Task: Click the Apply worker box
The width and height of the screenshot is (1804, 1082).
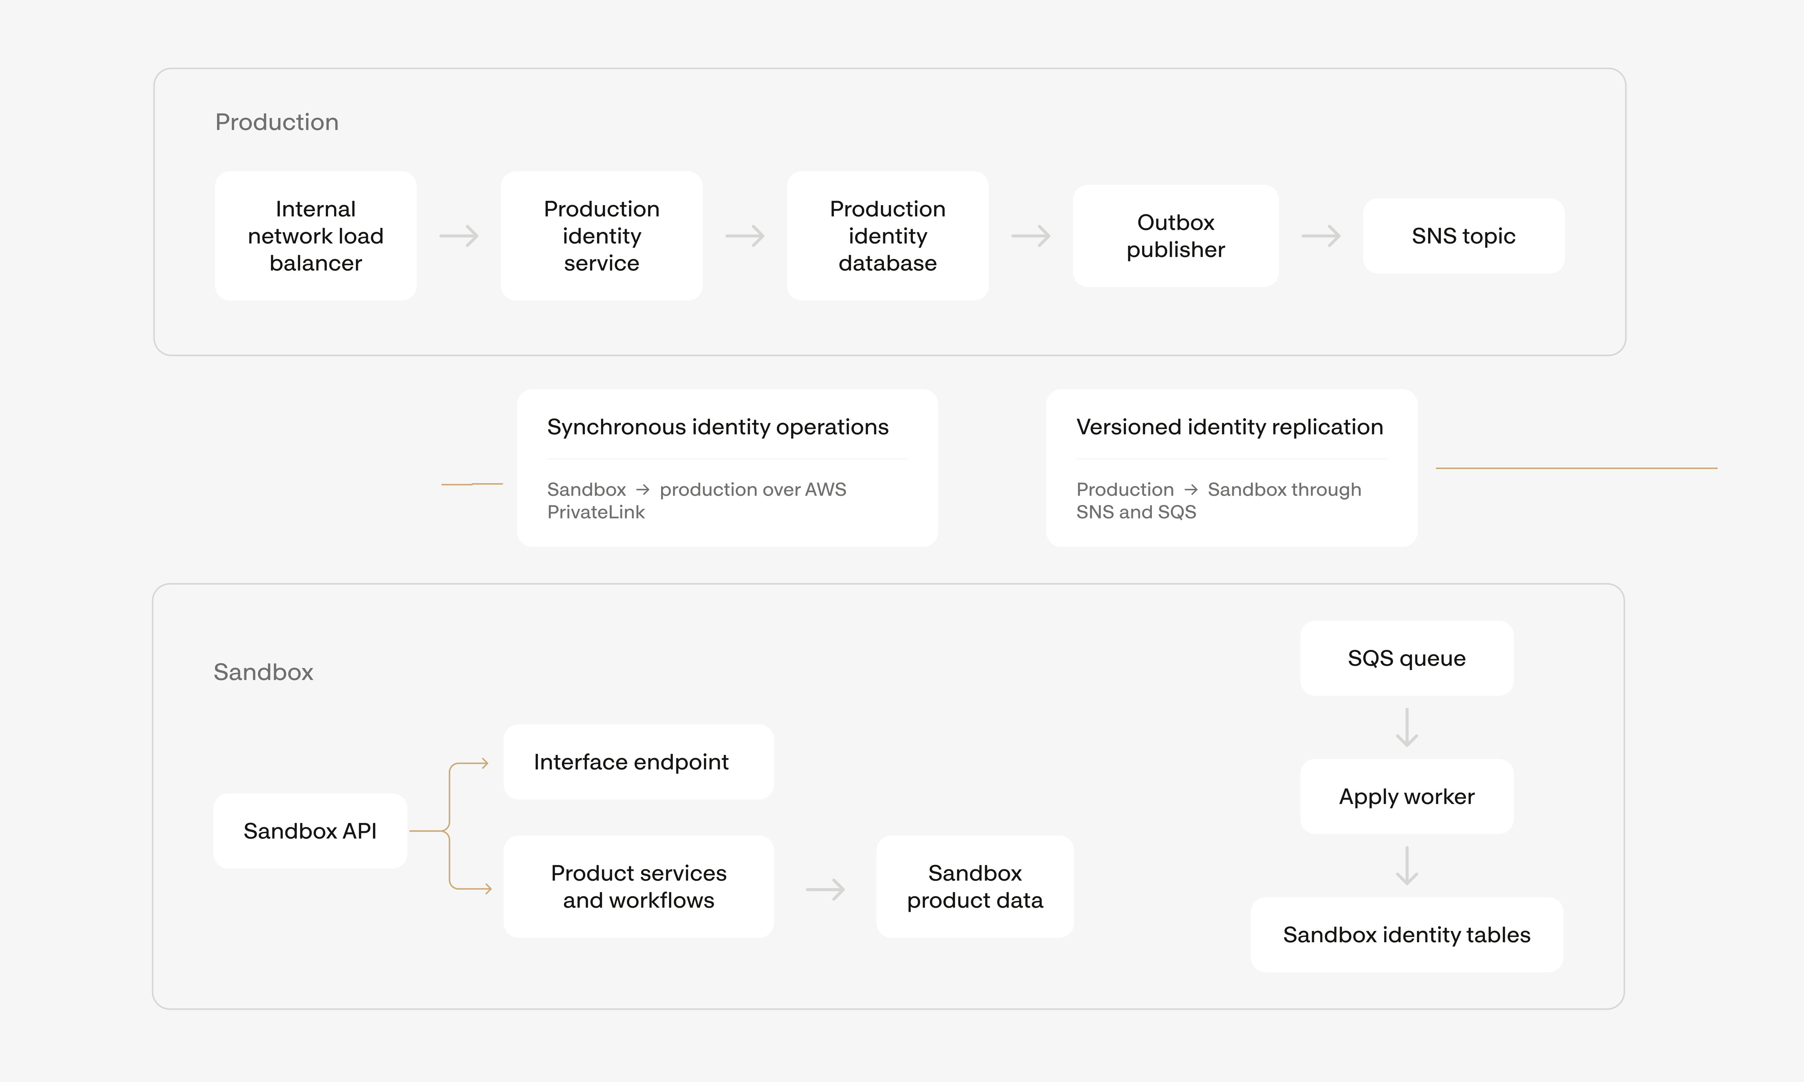Action: (1407, 796)
